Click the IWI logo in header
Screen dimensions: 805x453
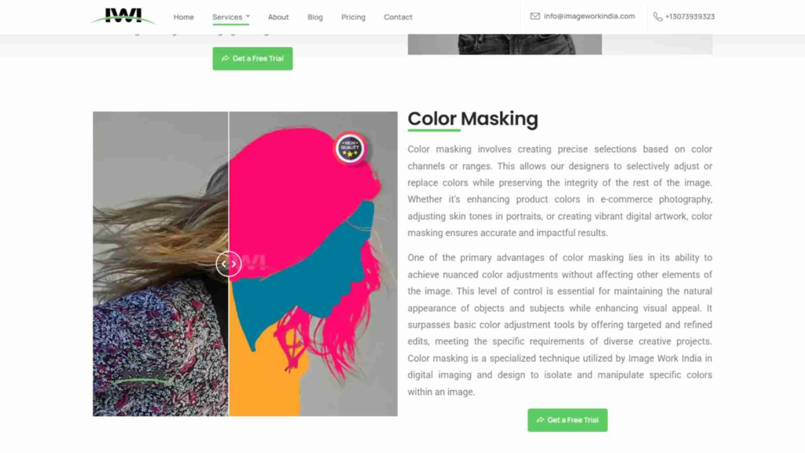pyautogui.click(x=123, y=16)
